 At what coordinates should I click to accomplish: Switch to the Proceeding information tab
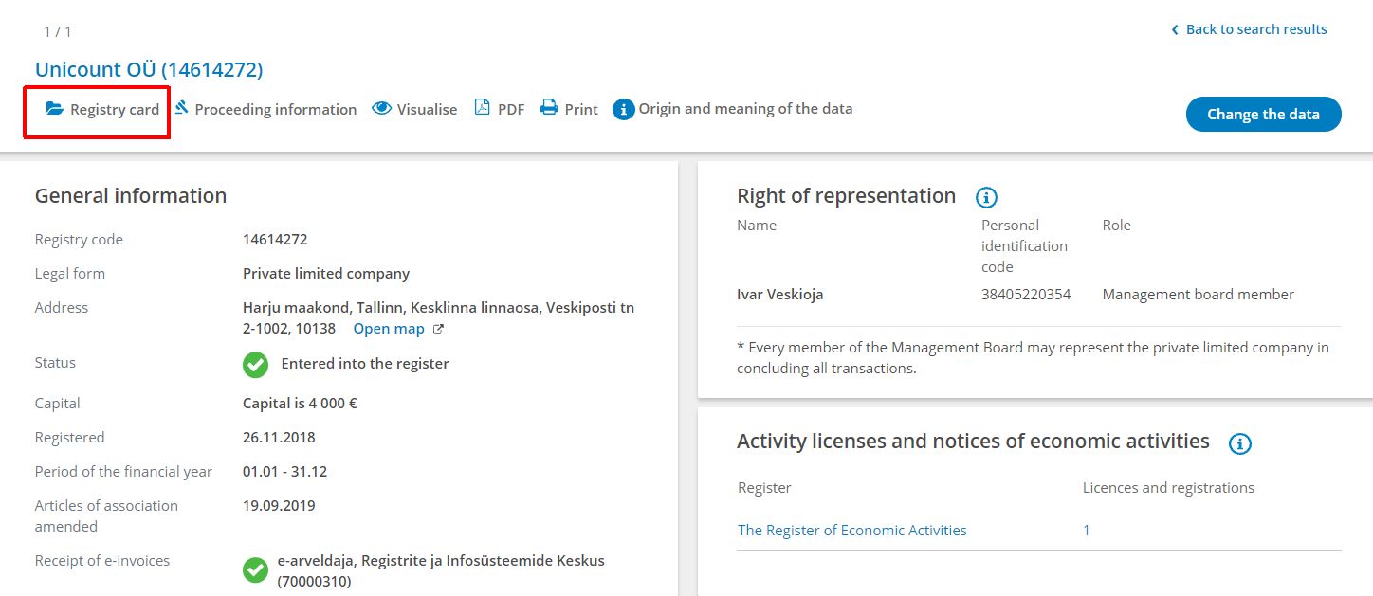pos(273,108)
